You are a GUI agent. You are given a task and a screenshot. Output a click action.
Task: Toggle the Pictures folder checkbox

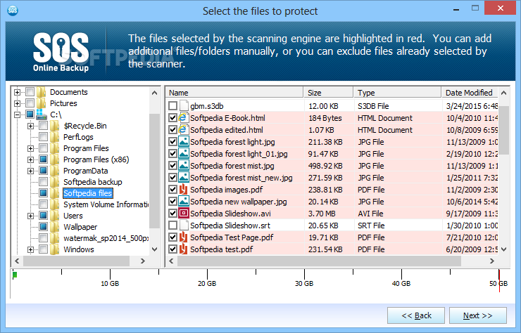pyautogui.click(x=30, y=103)
